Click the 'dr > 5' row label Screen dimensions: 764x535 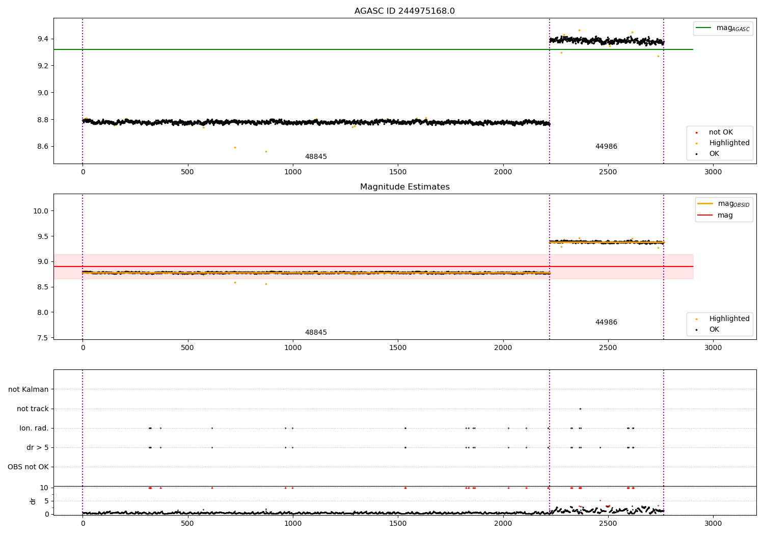point(38,447)
